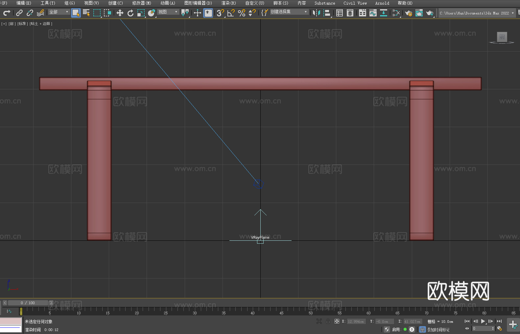This screenshot has width=520, height=334.
Task: Click the pink color swatch in status bar
Action: pyautogui.click(x=11, y=321)
